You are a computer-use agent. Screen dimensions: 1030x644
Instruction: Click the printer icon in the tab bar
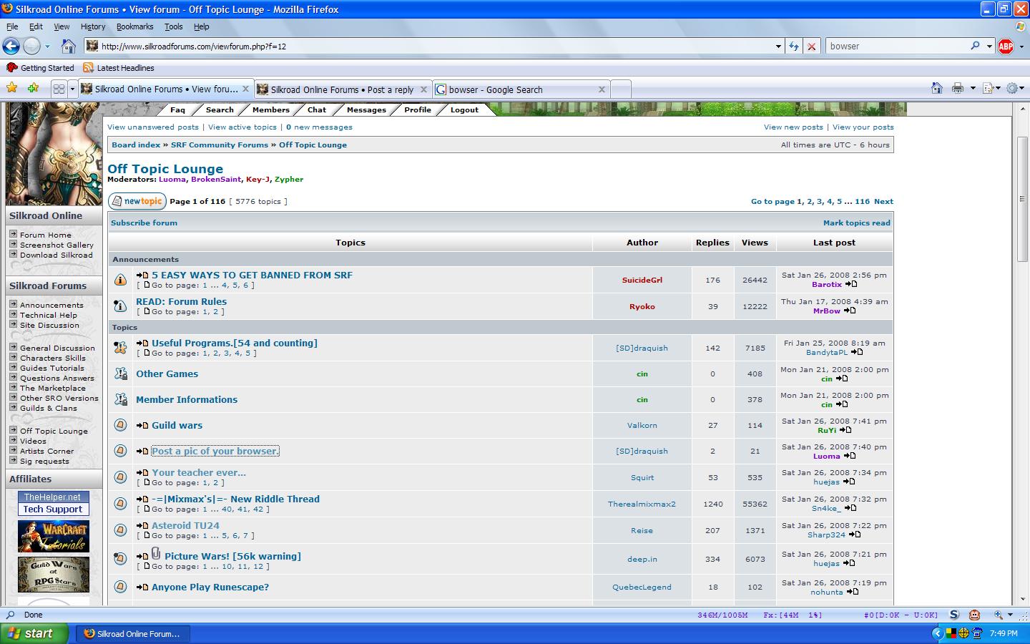tap(958, 88)
